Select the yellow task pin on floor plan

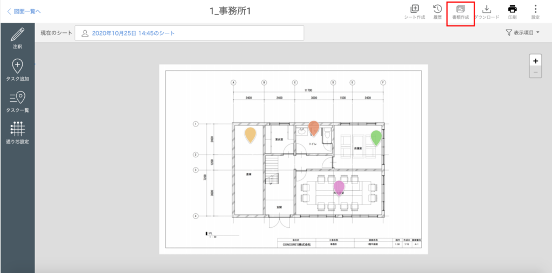click(x=250, y=134)
